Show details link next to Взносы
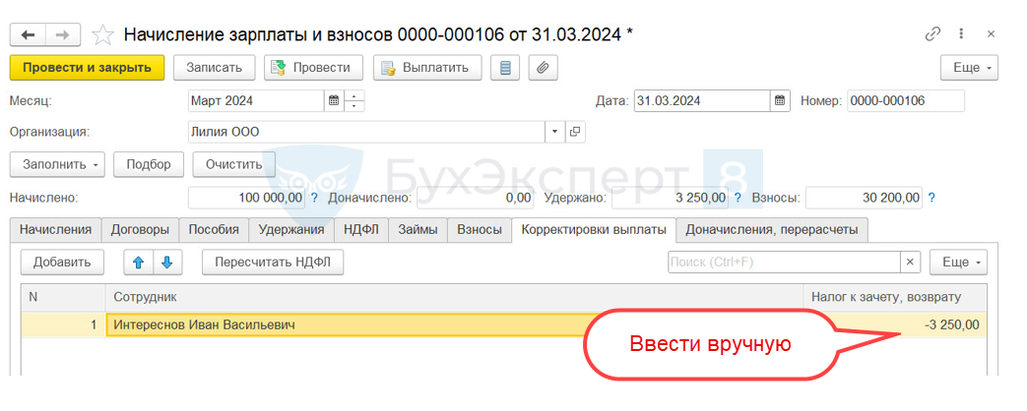Screen dimensions: 1027x411 (x=931, y=197)
